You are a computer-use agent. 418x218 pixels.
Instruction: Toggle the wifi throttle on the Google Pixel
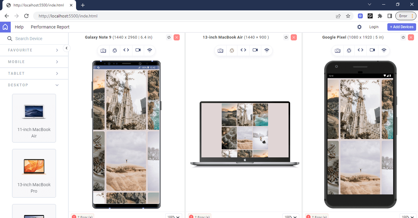click(384, 50)
